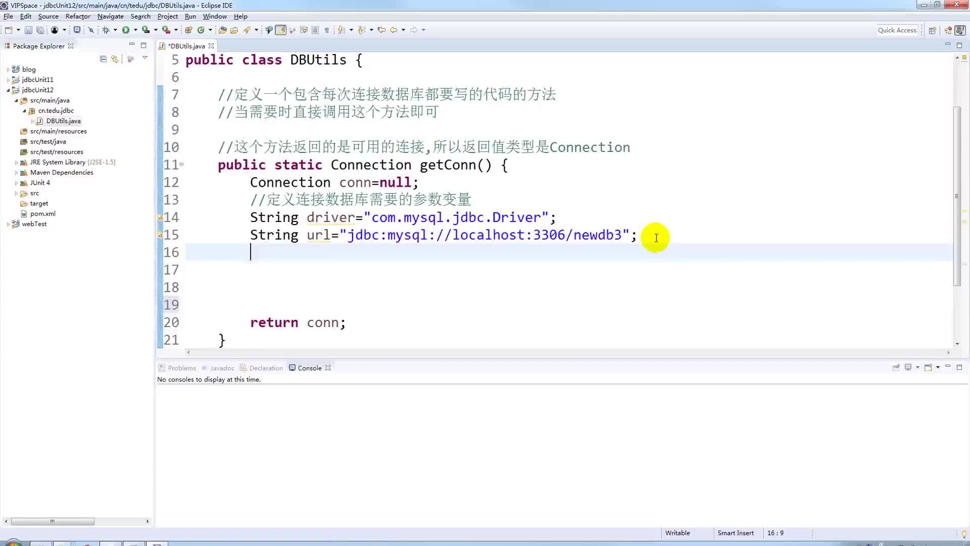This screenshot has height=546, width=970.
Task: Select the Java perspective button
Action: pyautogui.click(x=960, y=30)
